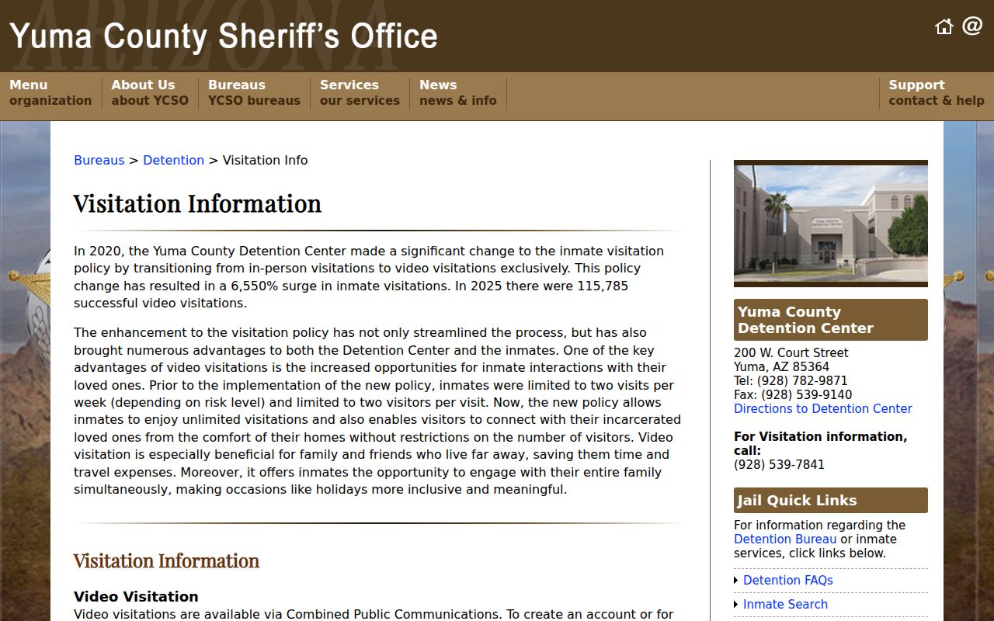The image size is (994, 621).
Task: Click the Yuma County Sheriff's Office title
Action: coord(224,36)
